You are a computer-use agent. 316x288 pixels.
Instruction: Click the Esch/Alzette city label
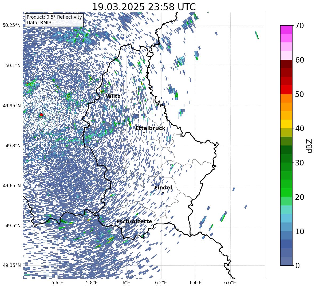[134, 222]
